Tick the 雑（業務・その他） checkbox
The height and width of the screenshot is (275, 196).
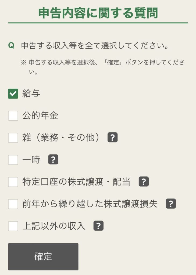click(13, 138)
